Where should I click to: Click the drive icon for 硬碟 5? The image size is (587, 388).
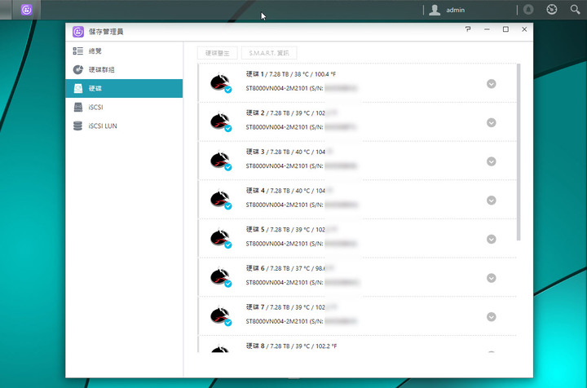tap(220, 239)
